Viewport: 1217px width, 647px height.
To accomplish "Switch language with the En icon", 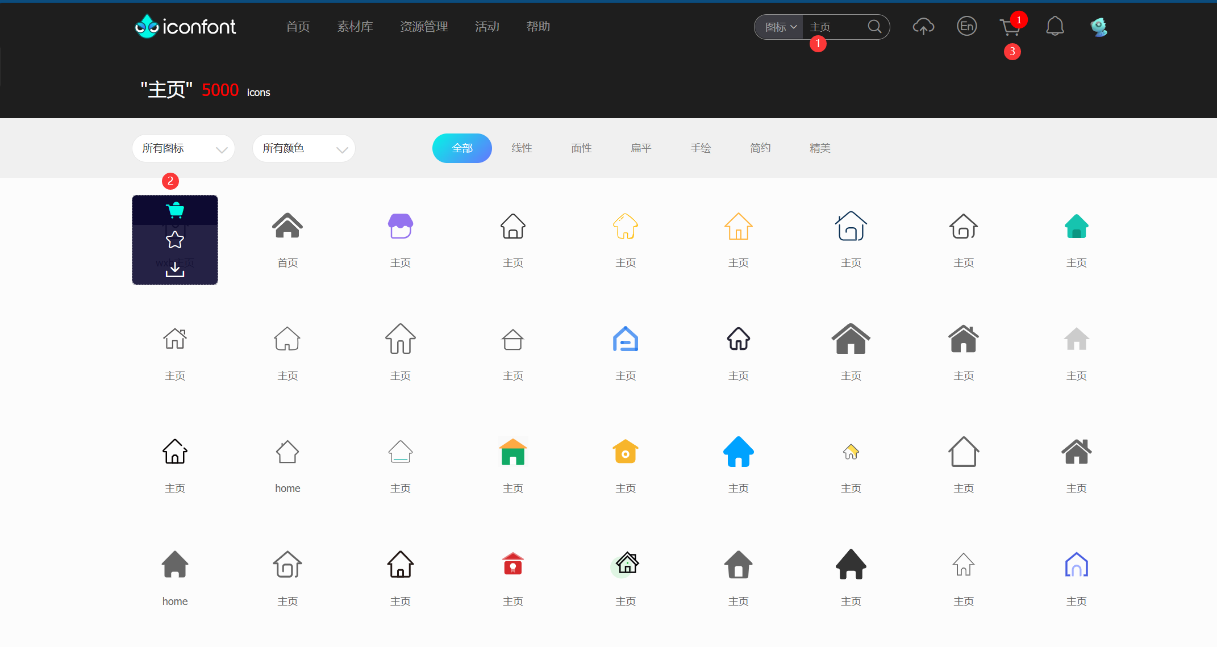I will [x=966, y=26].
